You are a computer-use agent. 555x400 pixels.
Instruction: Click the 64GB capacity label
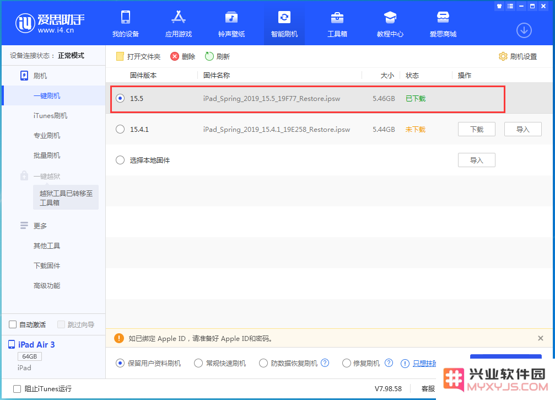[x=30, y=356]
